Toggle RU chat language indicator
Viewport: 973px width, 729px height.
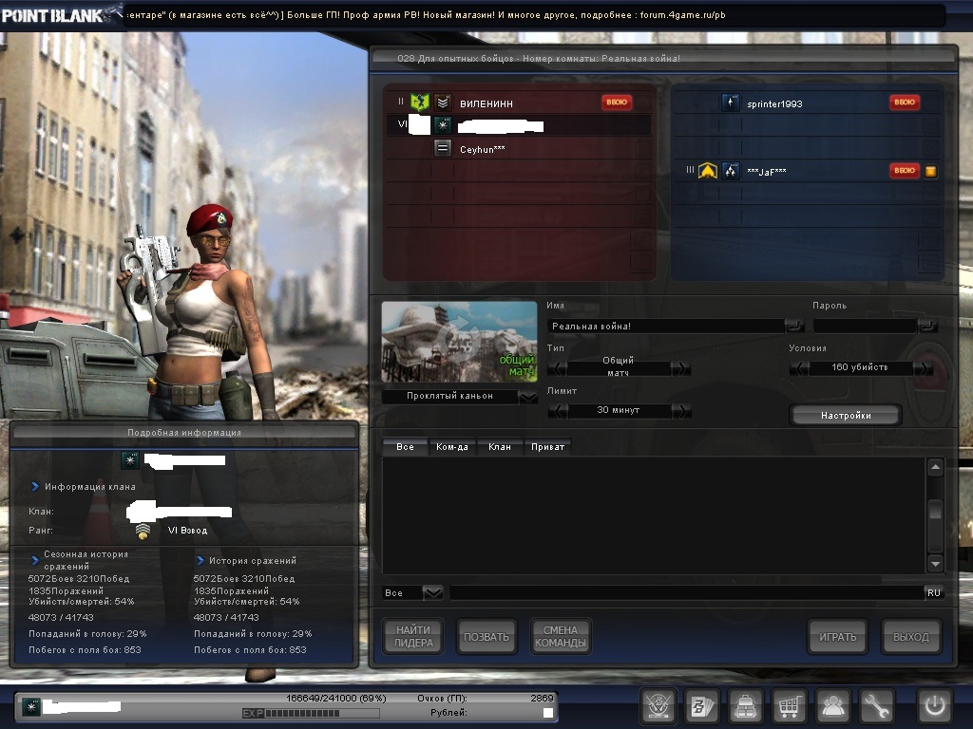pos(934,592)
